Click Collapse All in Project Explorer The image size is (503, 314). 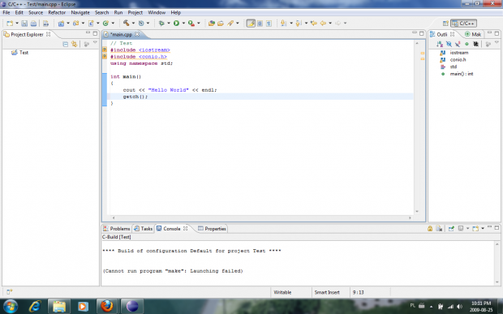click(66, 44)
